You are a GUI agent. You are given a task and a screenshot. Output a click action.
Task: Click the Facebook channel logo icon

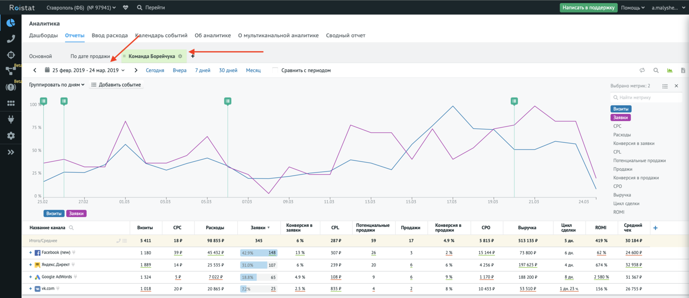click(37, 253)
